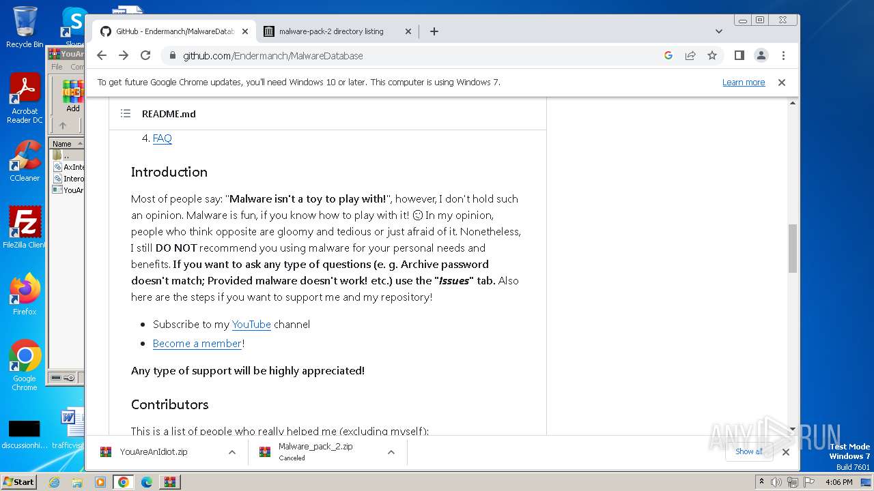Select the AxInte file in WinRAR list
The image size is (874, 491).
point(68,167)
